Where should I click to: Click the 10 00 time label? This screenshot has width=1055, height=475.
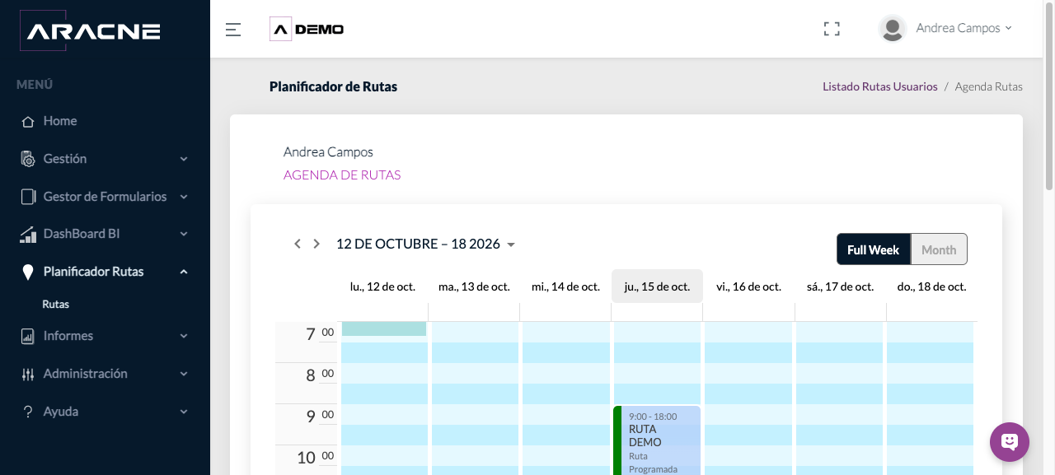coord(315,457)
